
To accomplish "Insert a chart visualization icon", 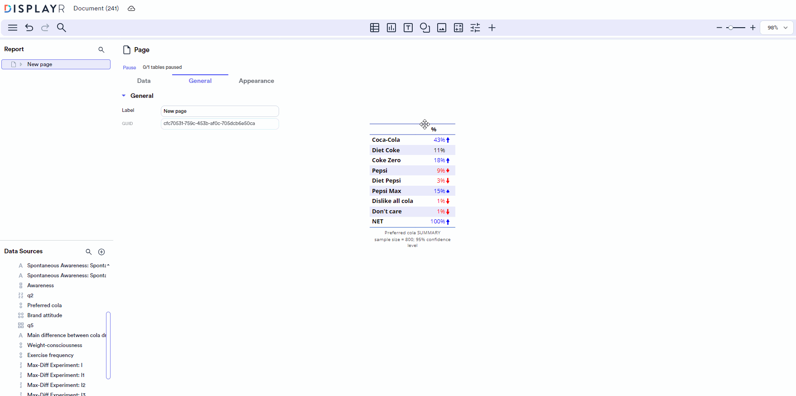I will pos(391,28).
